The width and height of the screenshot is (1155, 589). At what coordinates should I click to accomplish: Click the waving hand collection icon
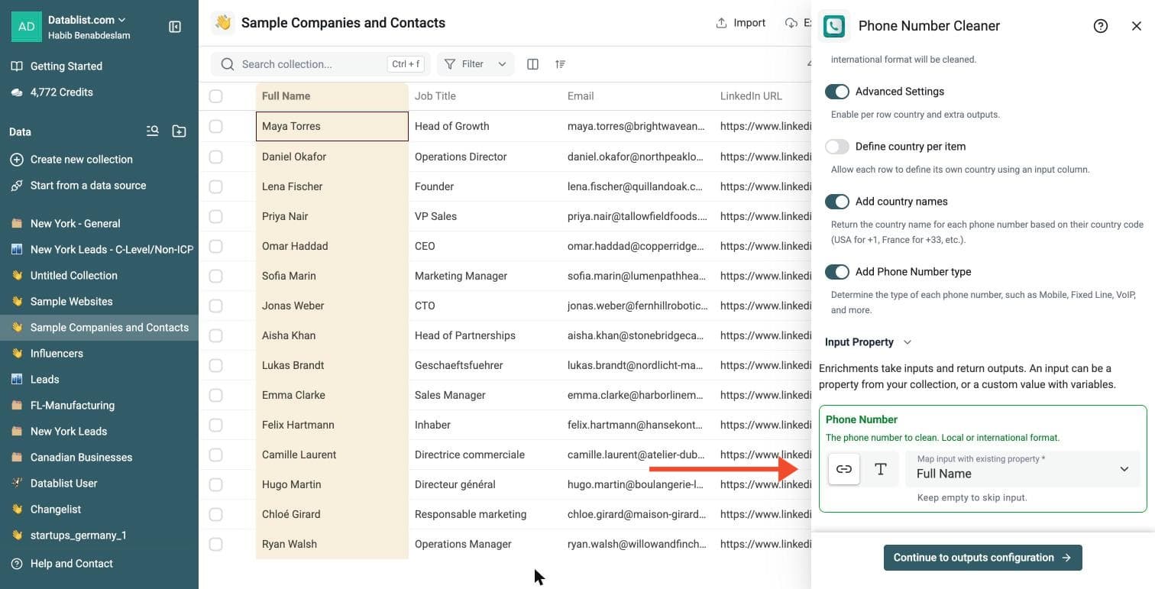coord(223,23)
